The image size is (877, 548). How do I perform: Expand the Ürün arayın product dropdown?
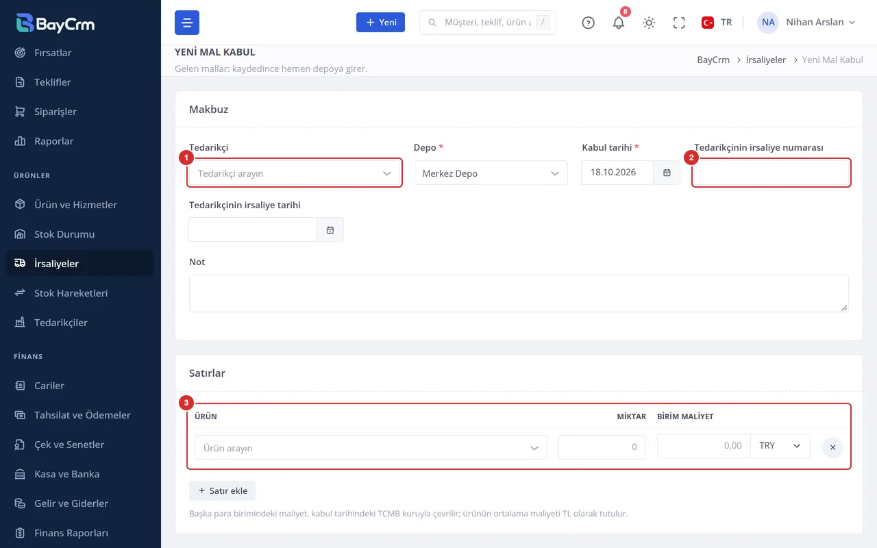coord(371,447)
